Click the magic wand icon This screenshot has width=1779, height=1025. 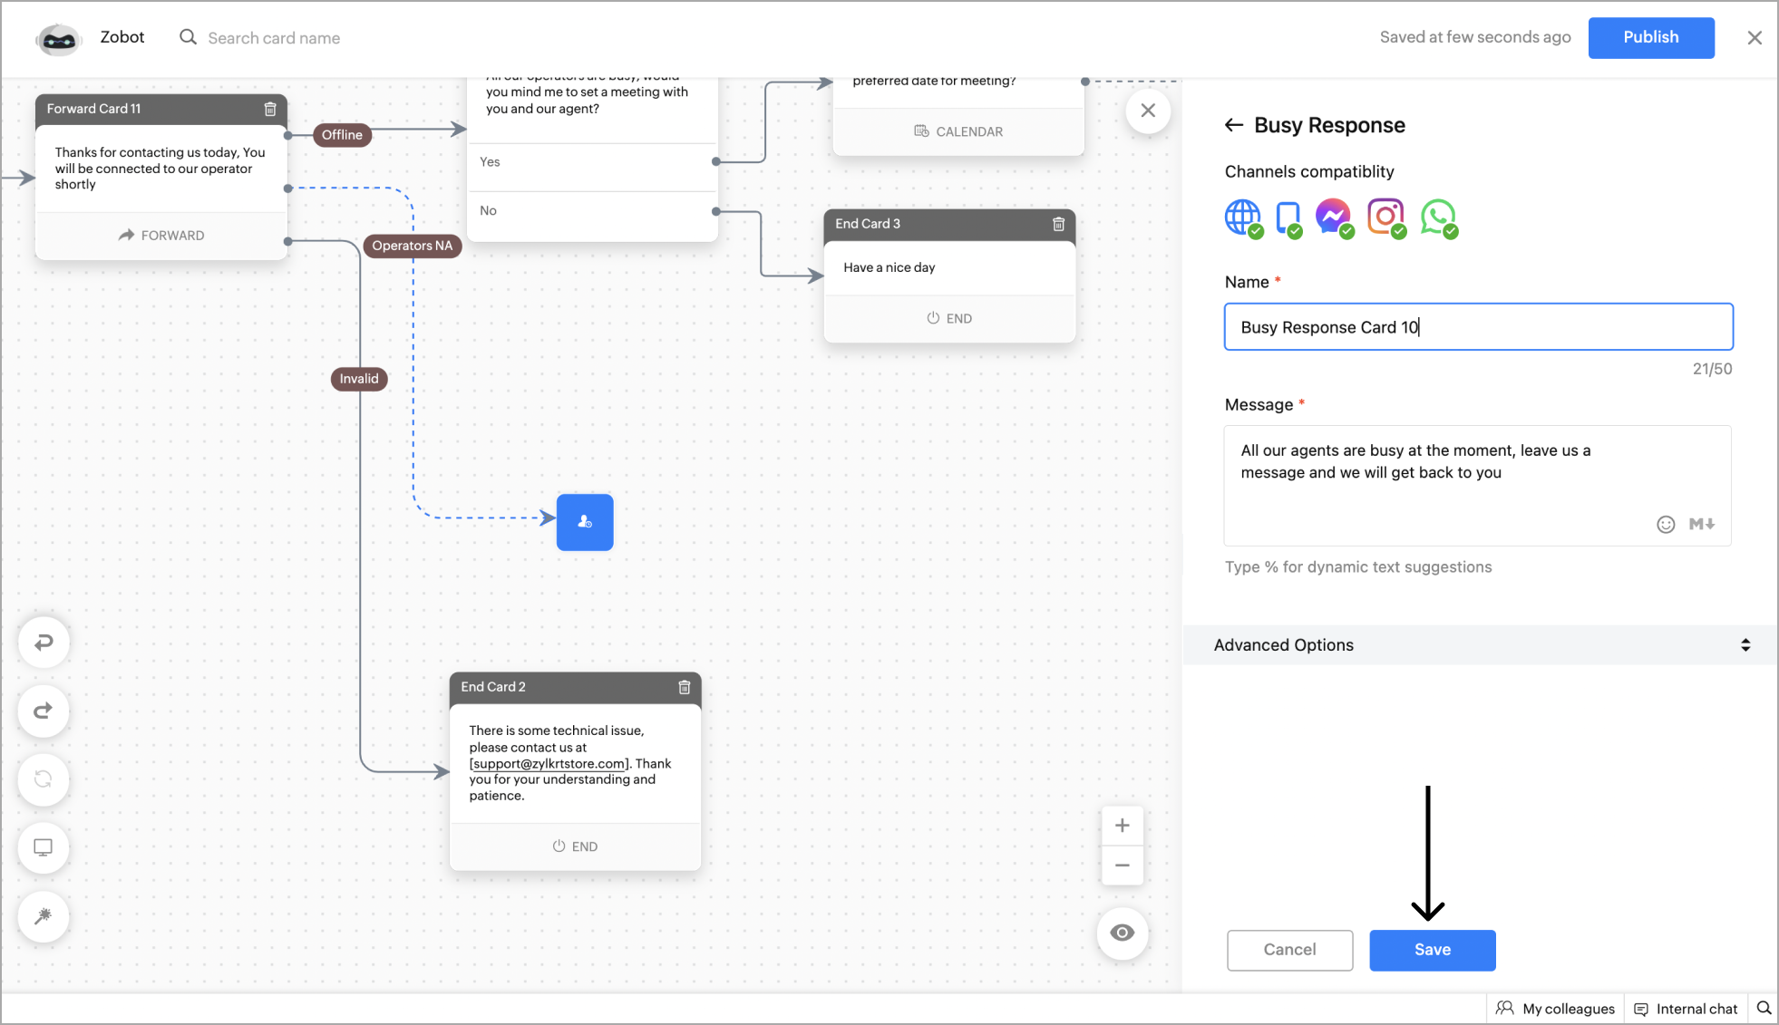point(44,916)
